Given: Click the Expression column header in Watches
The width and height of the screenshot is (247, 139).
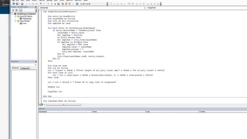Looking at the screenshot, I should pyautogui.click(x=65, y=112).
